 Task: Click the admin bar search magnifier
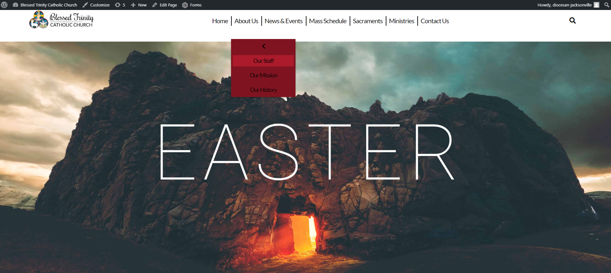click(x=606, y=5)
